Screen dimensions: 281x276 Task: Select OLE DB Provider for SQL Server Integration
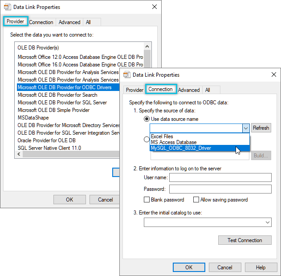(x=69, y=132)
